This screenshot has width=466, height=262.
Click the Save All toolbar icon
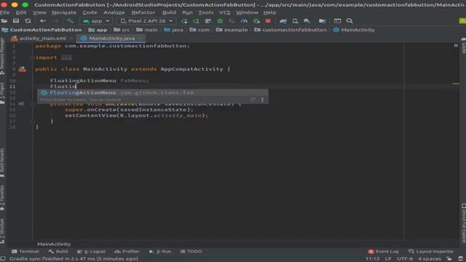point(16,21)
